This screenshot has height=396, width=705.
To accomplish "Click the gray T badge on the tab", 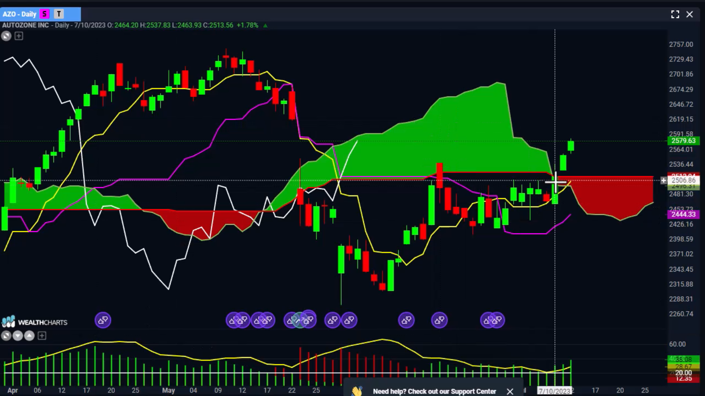I will [x=59, y=14].
